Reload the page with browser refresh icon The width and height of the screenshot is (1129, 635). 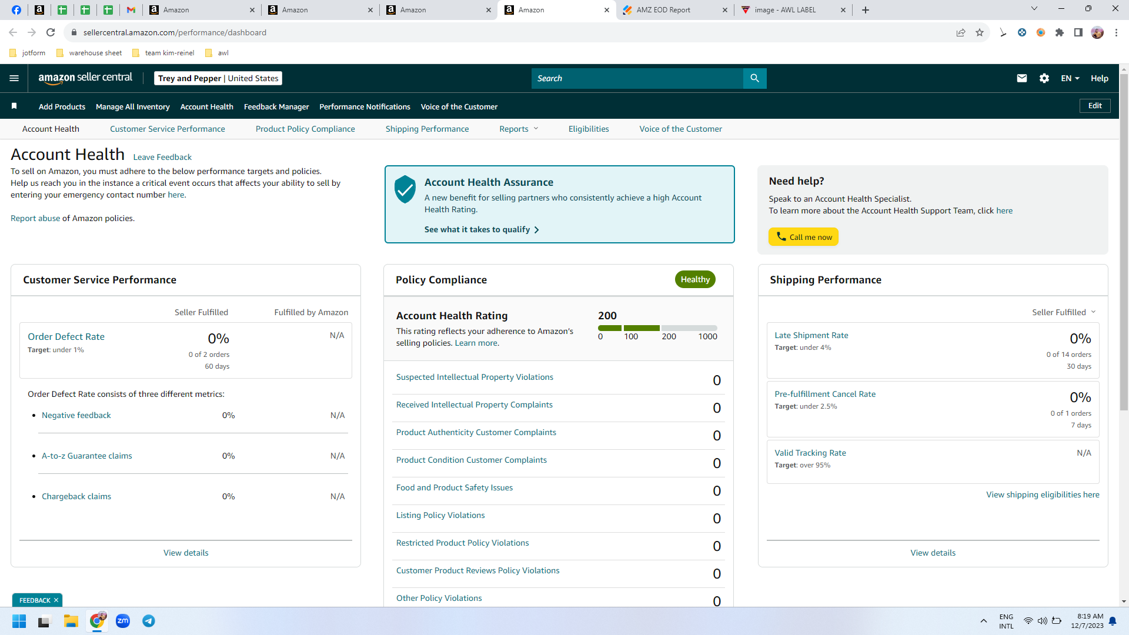point(51,32)
